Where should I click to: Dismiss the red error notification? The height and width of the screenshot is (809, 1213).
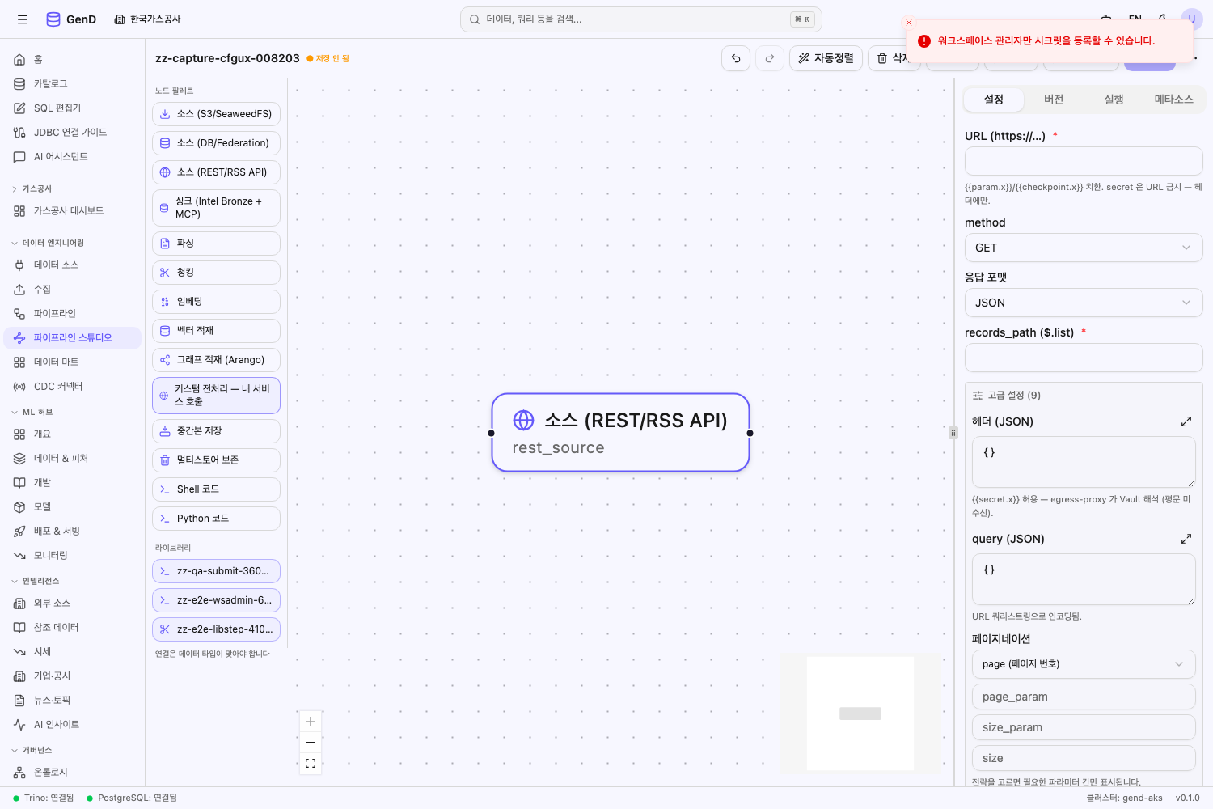909,23
